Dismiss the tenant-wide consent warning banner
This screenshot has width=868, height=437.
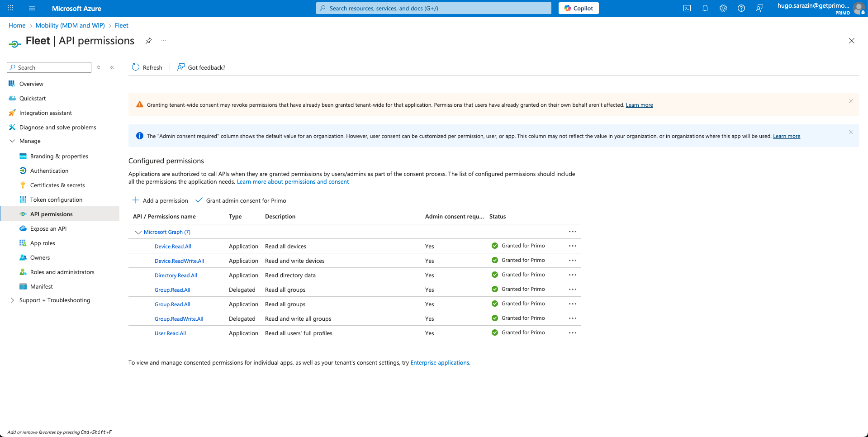tap(851, 101)
